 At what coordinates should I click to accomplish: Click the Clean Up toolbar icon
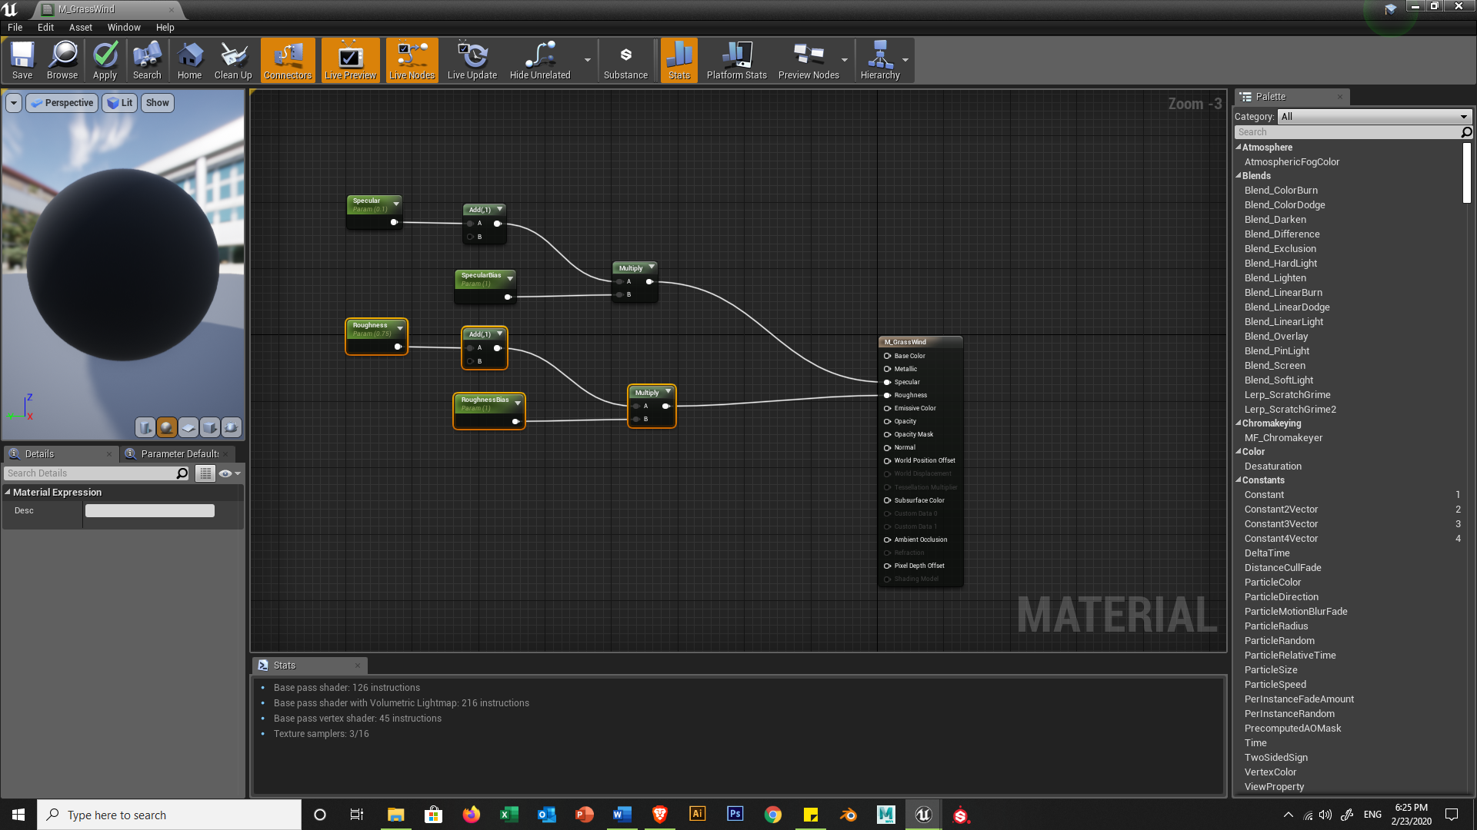[233, 60]
